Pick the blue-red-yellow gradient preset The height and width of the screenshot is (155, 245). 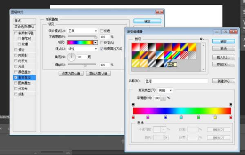click(x=176, y=47)
